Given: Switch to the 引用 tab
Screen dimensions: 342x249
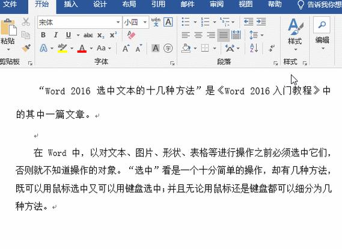Looking at the screenshot, I should pyautogui.click(x=158, y=4).
